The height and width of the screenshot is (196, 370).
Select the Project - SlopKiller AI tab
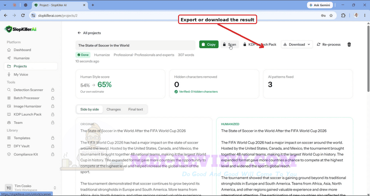[60, 5]
